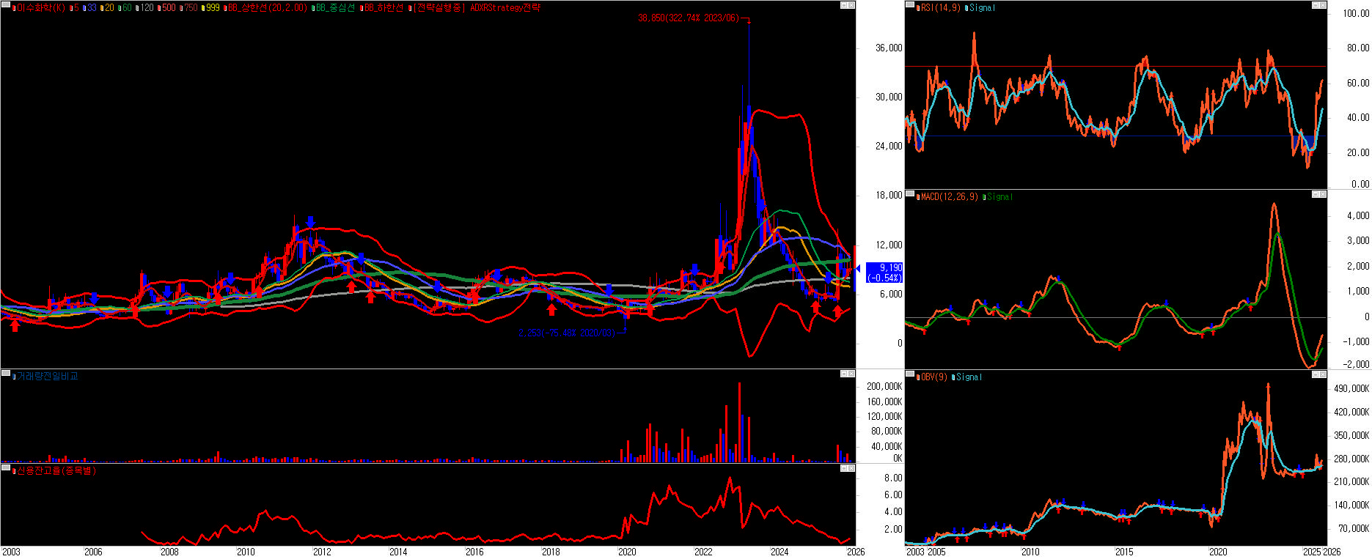1372x559 pixels.
Task: Close the OBV indicator panel
Action: [1323, 374]
